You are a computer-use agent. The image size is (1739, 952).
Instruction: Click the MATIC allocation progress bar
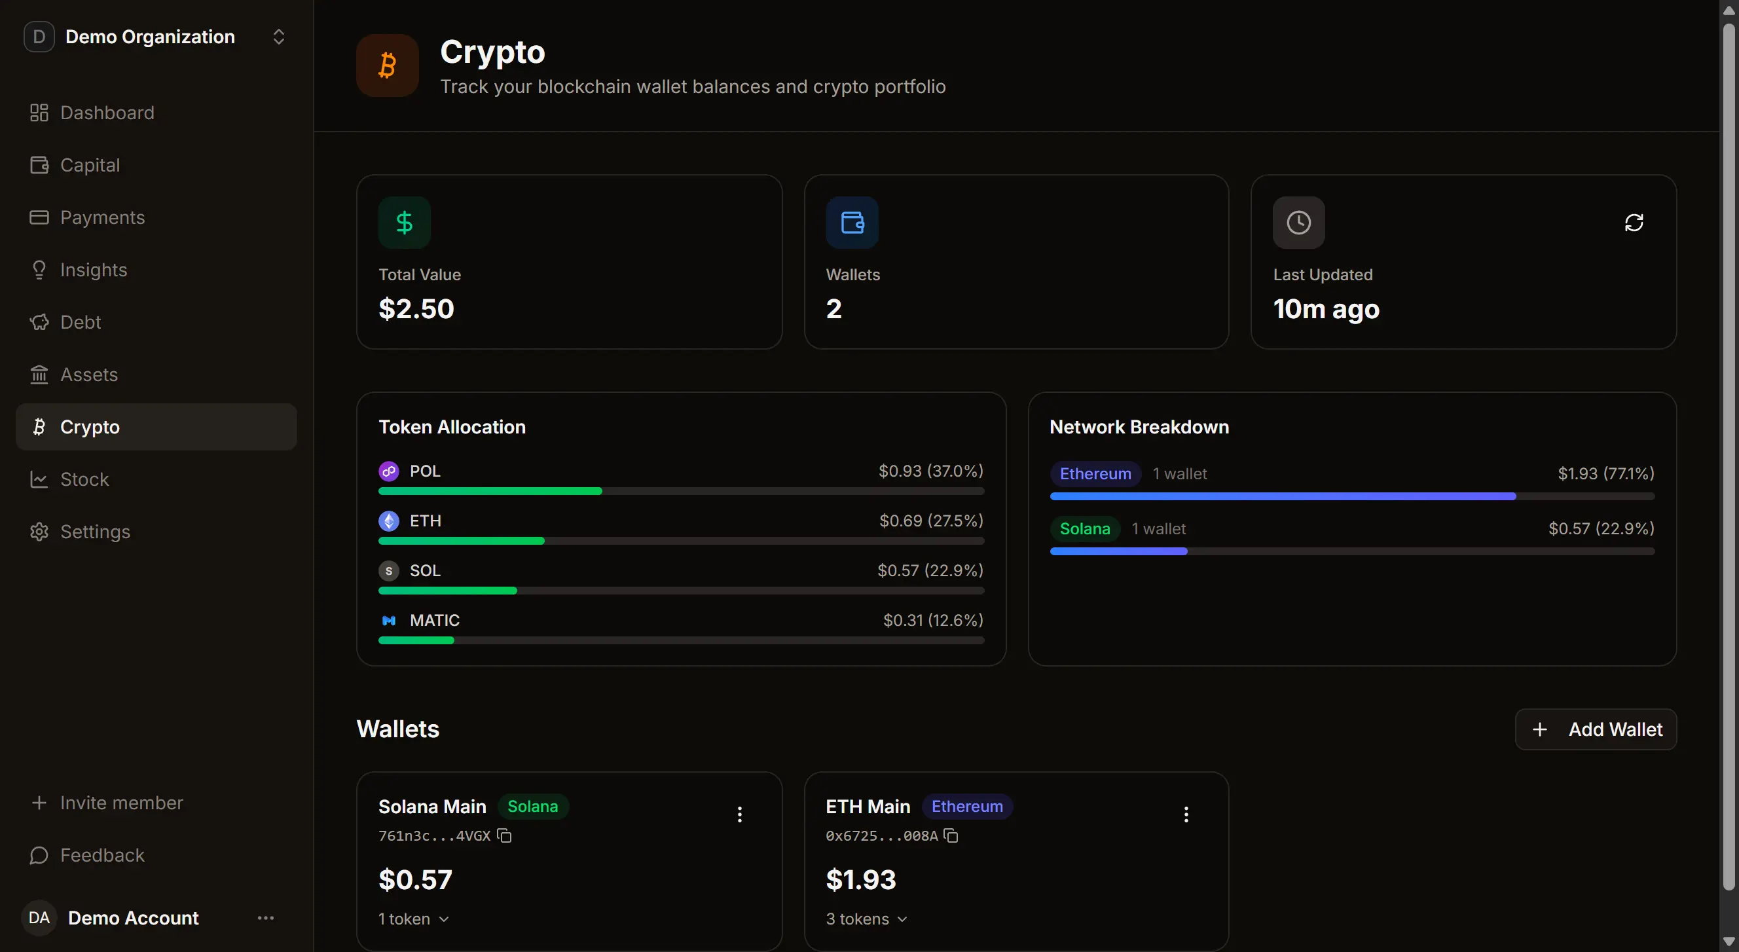pos(681,641)
